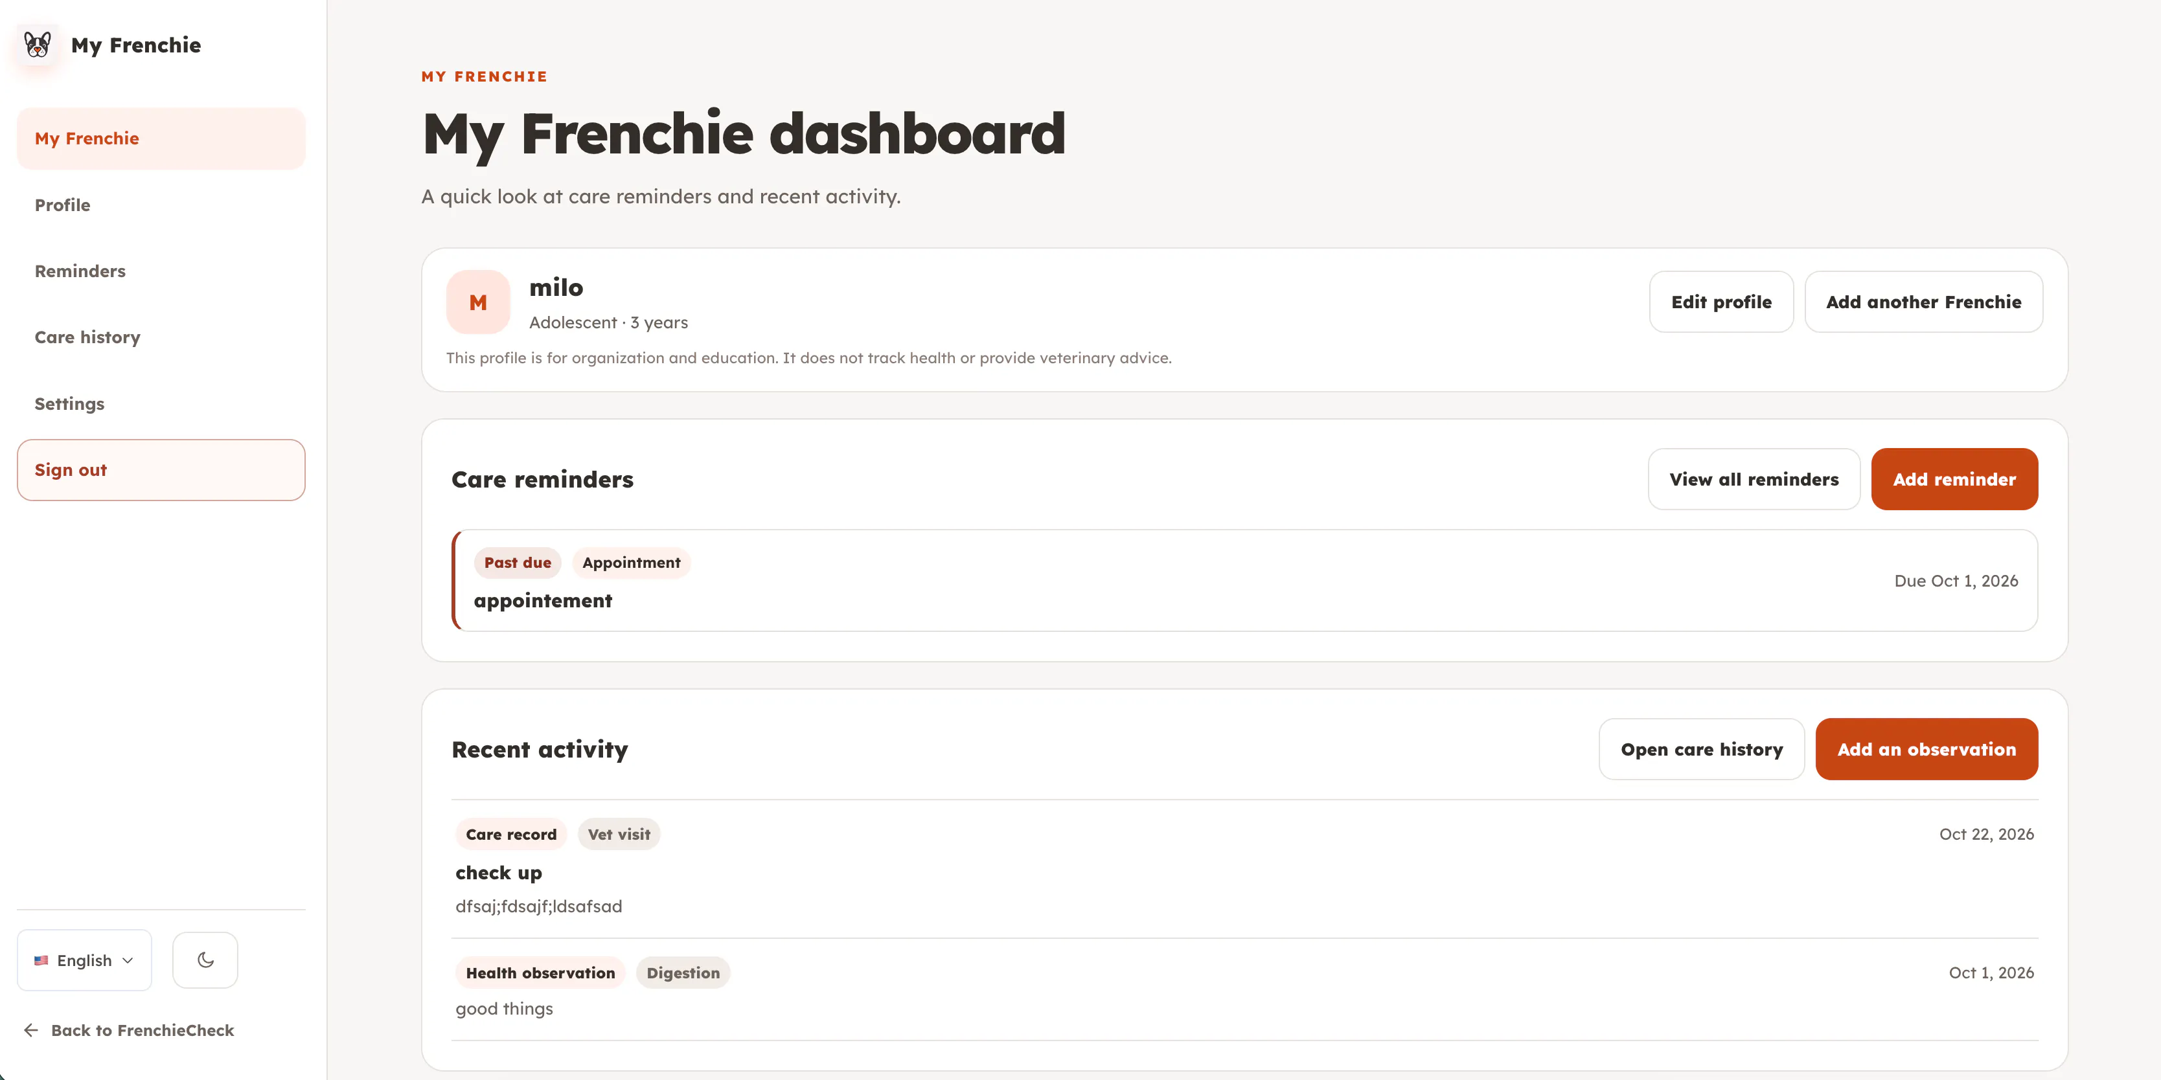Select My Frenchie in the sidebar
This screenshot has height=1080, width=2161.
tap(161, 139)
